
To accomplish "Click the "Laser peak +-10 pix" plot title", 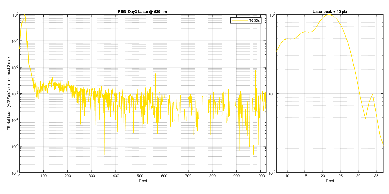I will [x=330, y=12].
